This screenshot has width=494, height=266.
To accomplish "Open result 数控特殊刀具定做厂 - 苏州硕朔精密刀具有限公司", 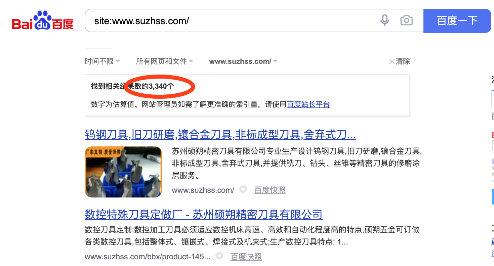I will pyautogui.click(x=204, y=214).
